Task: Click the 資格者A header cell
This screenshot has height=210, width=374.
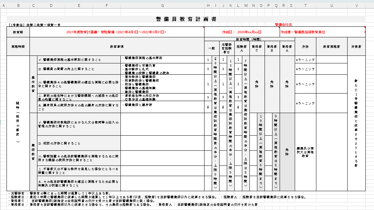Action: [x=287, y=48]
